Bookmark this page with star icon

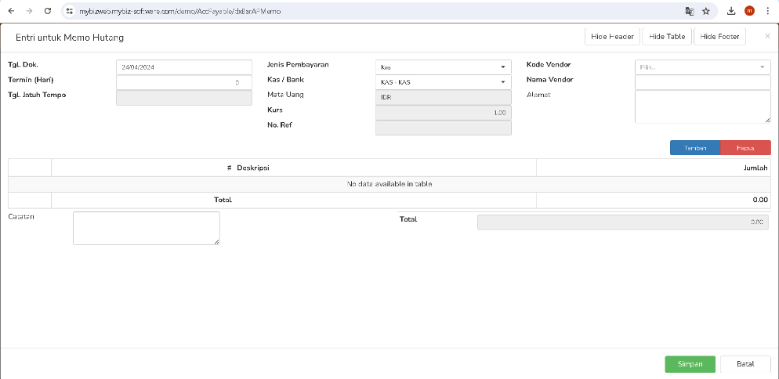click(706, 11)
